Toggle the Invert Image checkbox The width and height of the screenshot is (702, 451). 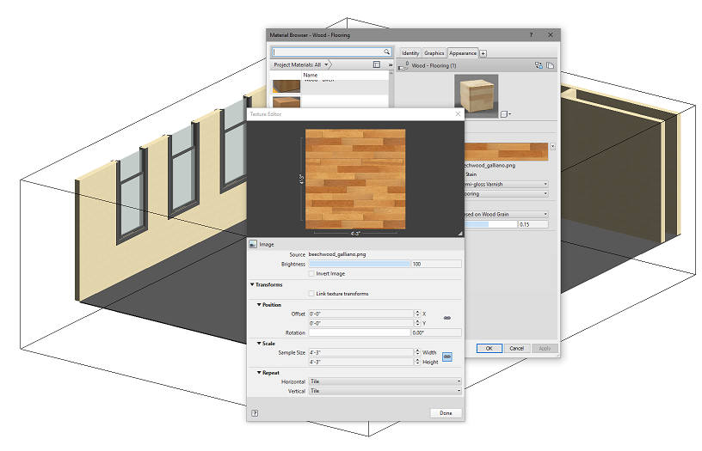(311, 273)
